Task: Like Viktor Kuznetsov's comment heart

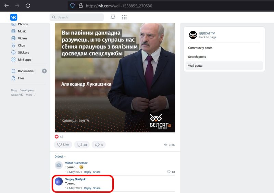Action: (169, 172)
